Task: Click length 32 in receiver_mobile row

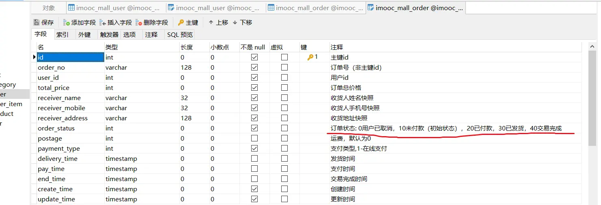Action: 184,108
